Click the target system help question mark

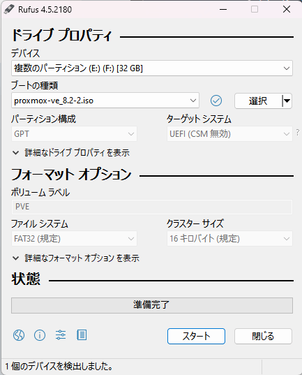click(297, 132)
